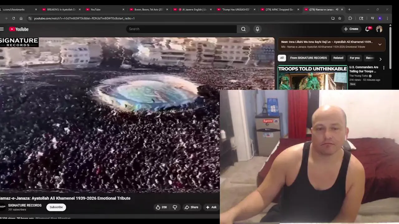The height and width of the screenshot is (224, 399).
Task: Show more filter chips with right arrow
Action: [380, 59]
